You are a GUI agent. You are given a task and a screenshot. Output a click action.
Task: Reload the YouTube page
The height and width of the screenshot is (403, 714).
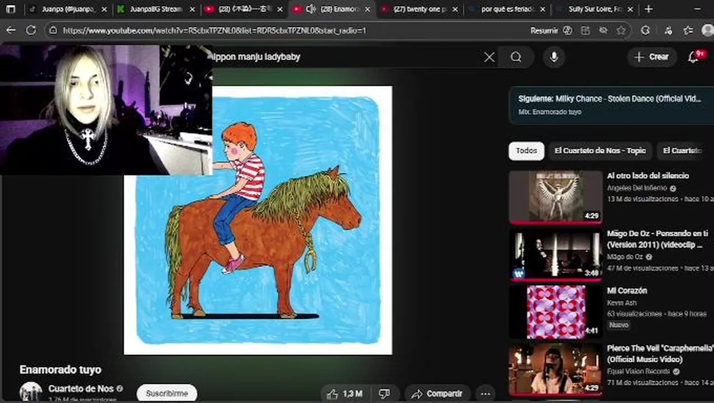tap(31, 30)
